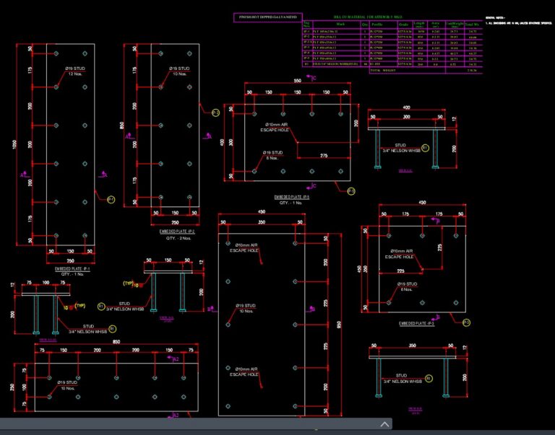Click the EMBEDED PLATE -IP-3 title
Screen dimensions: 555x435
[x=416, y=323]
